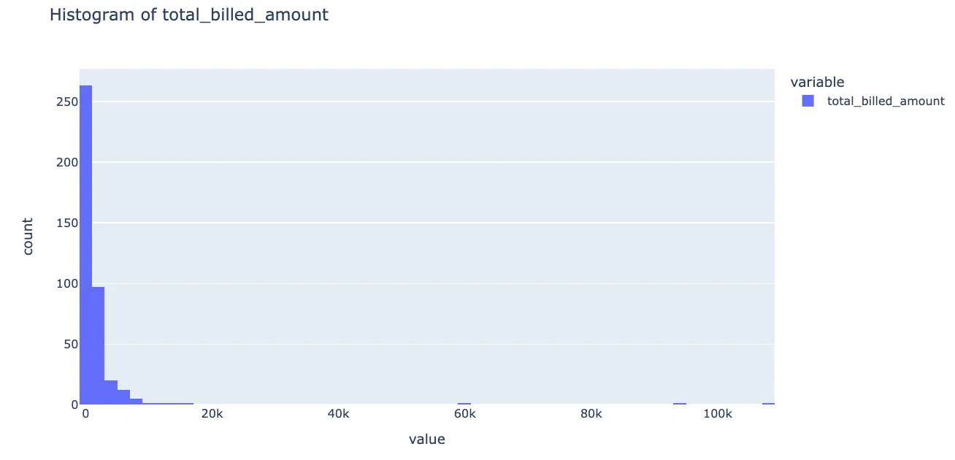This screenshot has height=460, width=955.
Task: Click the rightmost outlier bar past 100k
Action: click(768, 403)
